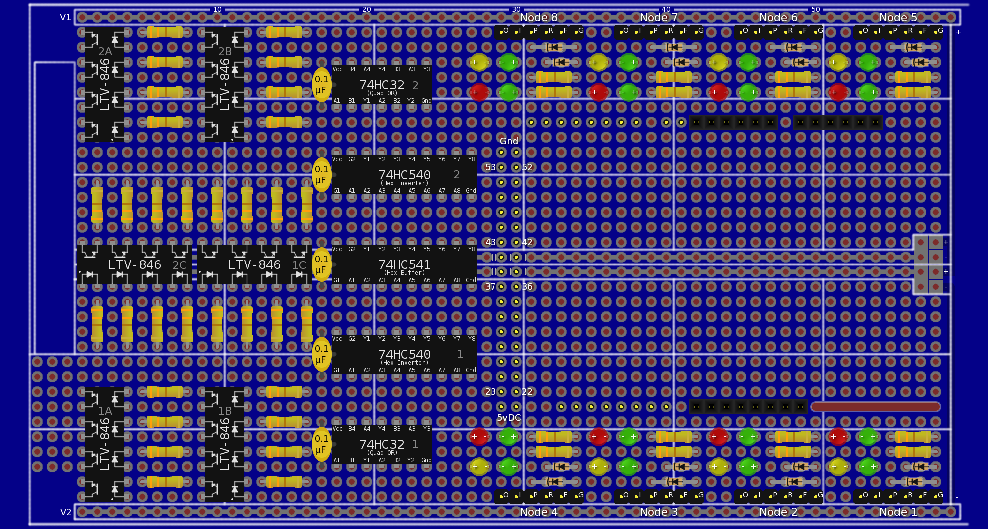988x529 pixels.
Task: Select the 0.1 µF capacitor beside 74HC540 2
Action: (322, 175)
